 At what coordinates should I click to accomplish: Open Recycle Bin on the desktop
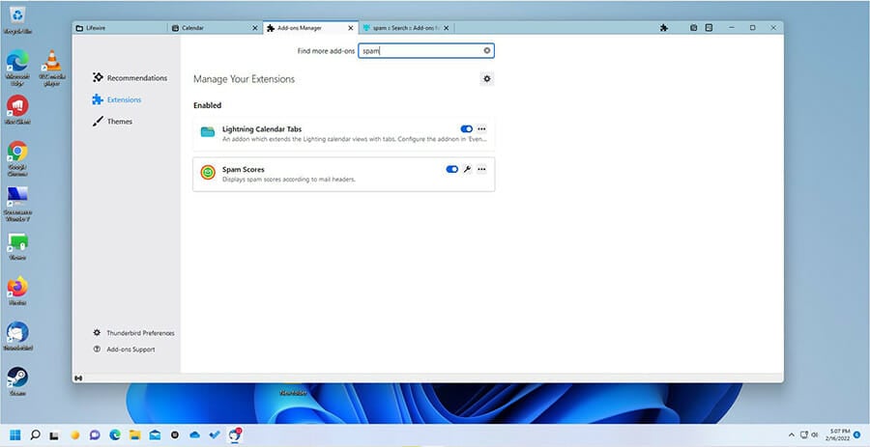point(17,19)
